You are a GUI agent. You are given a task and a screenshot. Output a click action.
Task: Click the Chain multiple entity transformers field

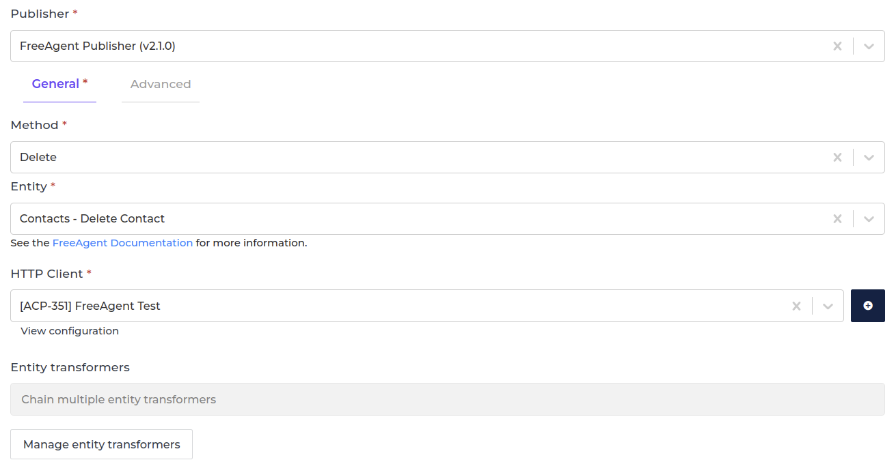447,399
